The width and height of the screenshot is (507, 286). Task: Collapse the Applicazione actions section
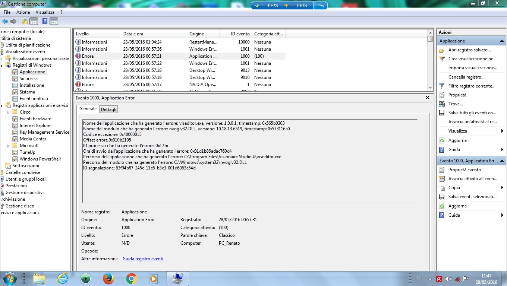click(x=502, y=41)
